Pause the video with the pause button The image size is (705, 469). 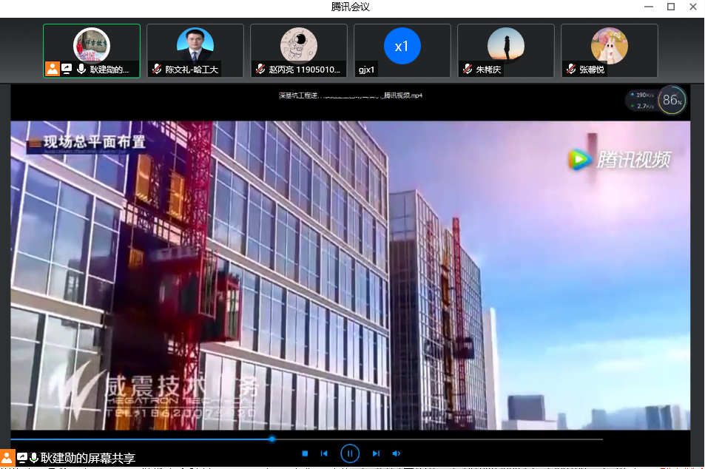(350, 453)
